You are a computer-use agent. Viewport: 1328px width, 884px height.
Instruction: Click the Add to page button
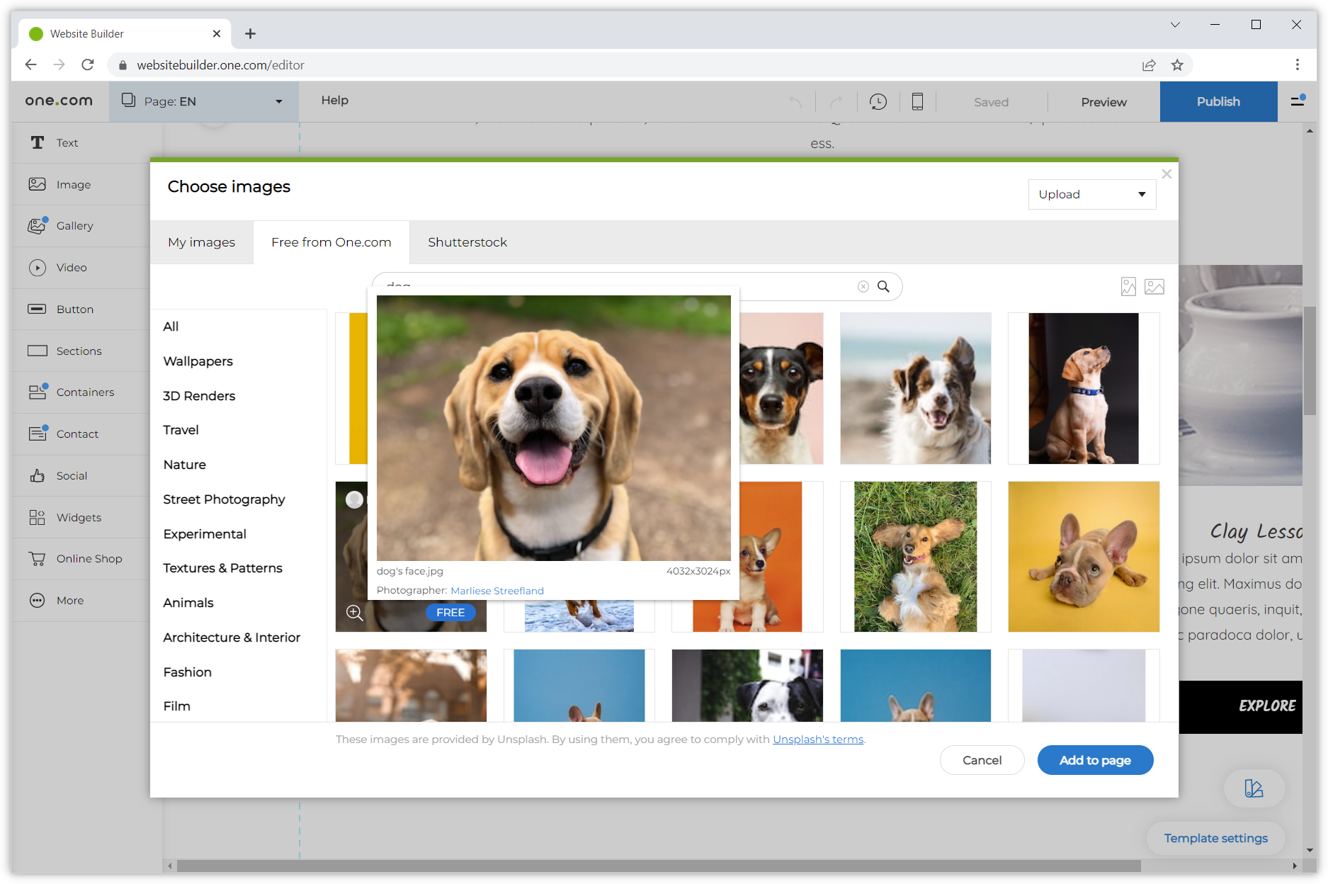1095,760
